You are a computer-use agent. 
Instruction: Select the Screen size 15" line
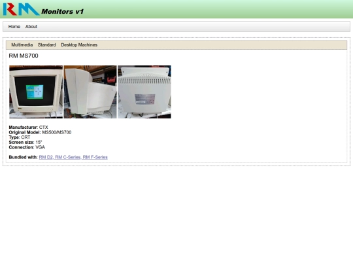pos(25,142)
